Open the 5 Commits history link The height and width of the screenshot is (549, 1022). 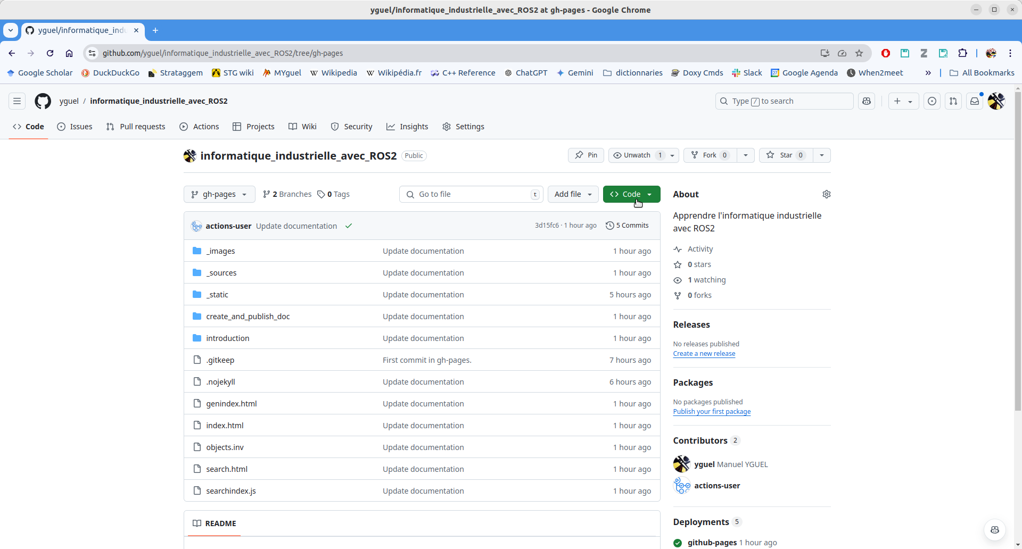[627, 226]
